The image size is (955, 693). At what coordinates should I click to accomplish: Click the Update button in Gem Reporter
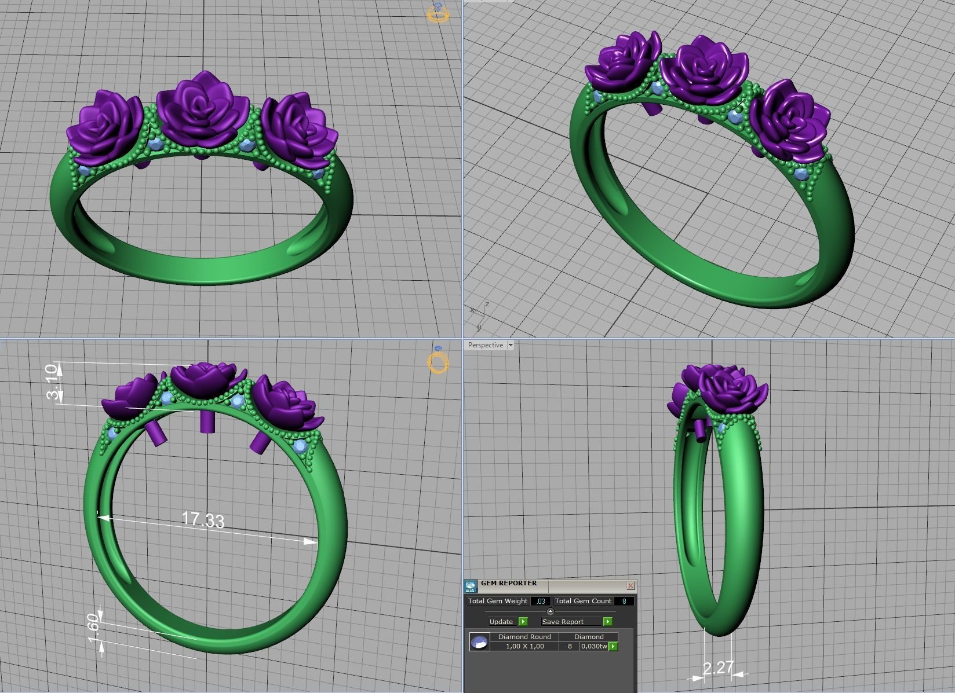point(508,621)
